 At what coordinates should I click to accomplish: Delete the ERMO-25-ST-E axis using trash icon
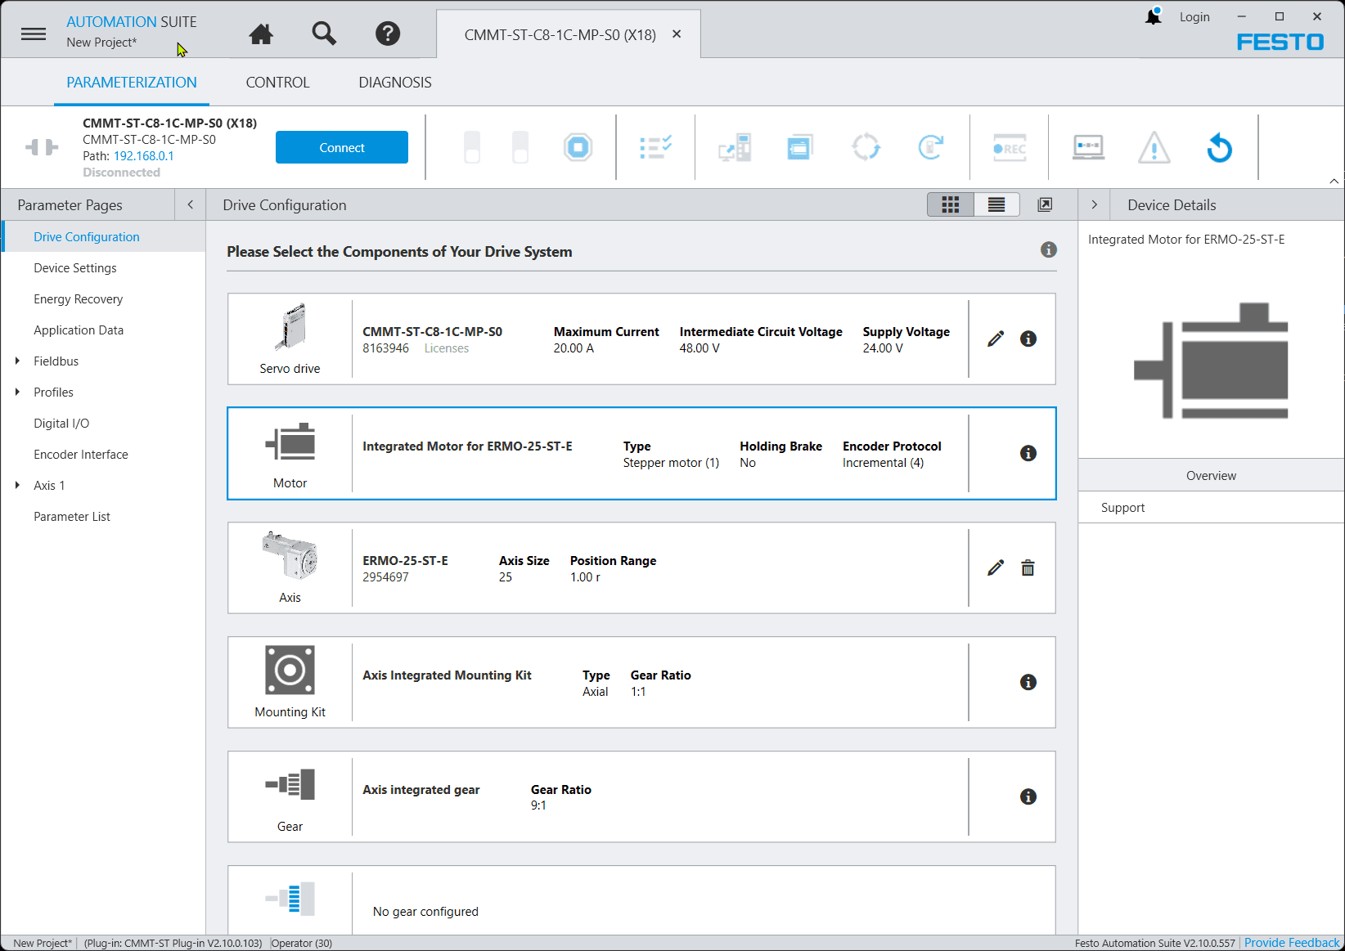coord(1028,567)
